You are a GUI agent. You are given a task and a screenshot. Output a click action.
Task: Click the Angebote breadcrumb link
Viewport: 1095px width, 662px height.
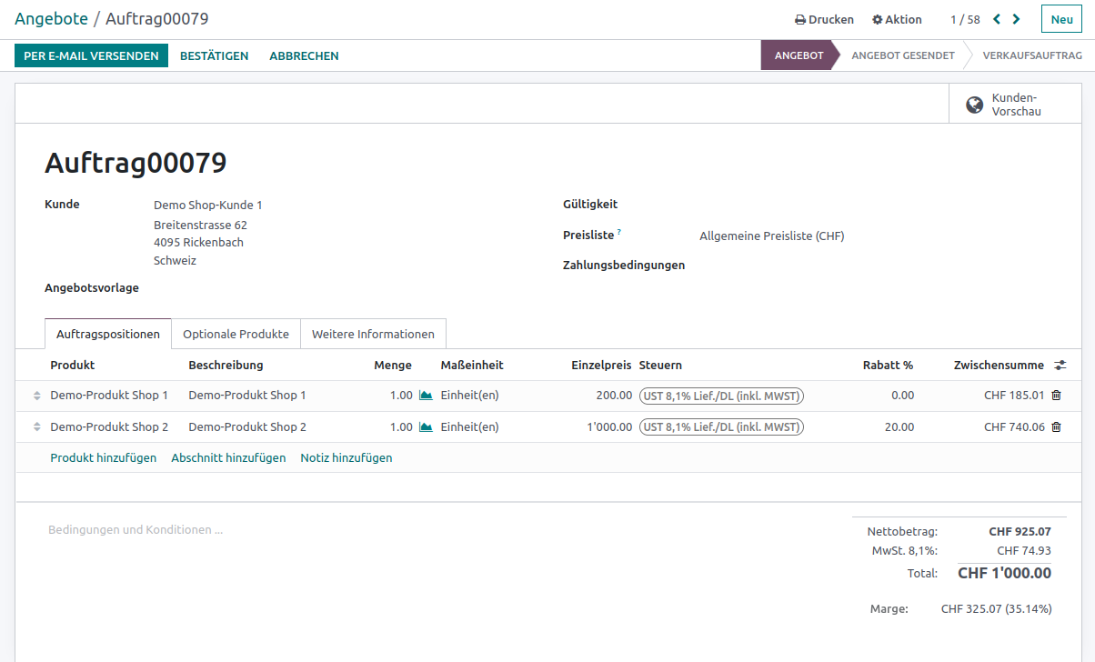(x=51, y=19)
